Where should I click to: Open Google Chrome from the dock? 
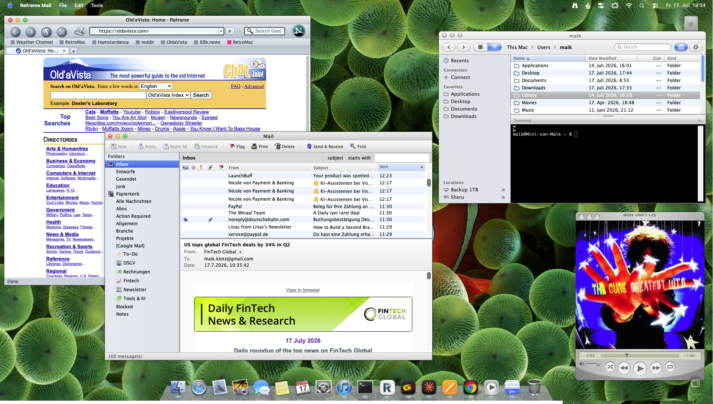point(470,388)
